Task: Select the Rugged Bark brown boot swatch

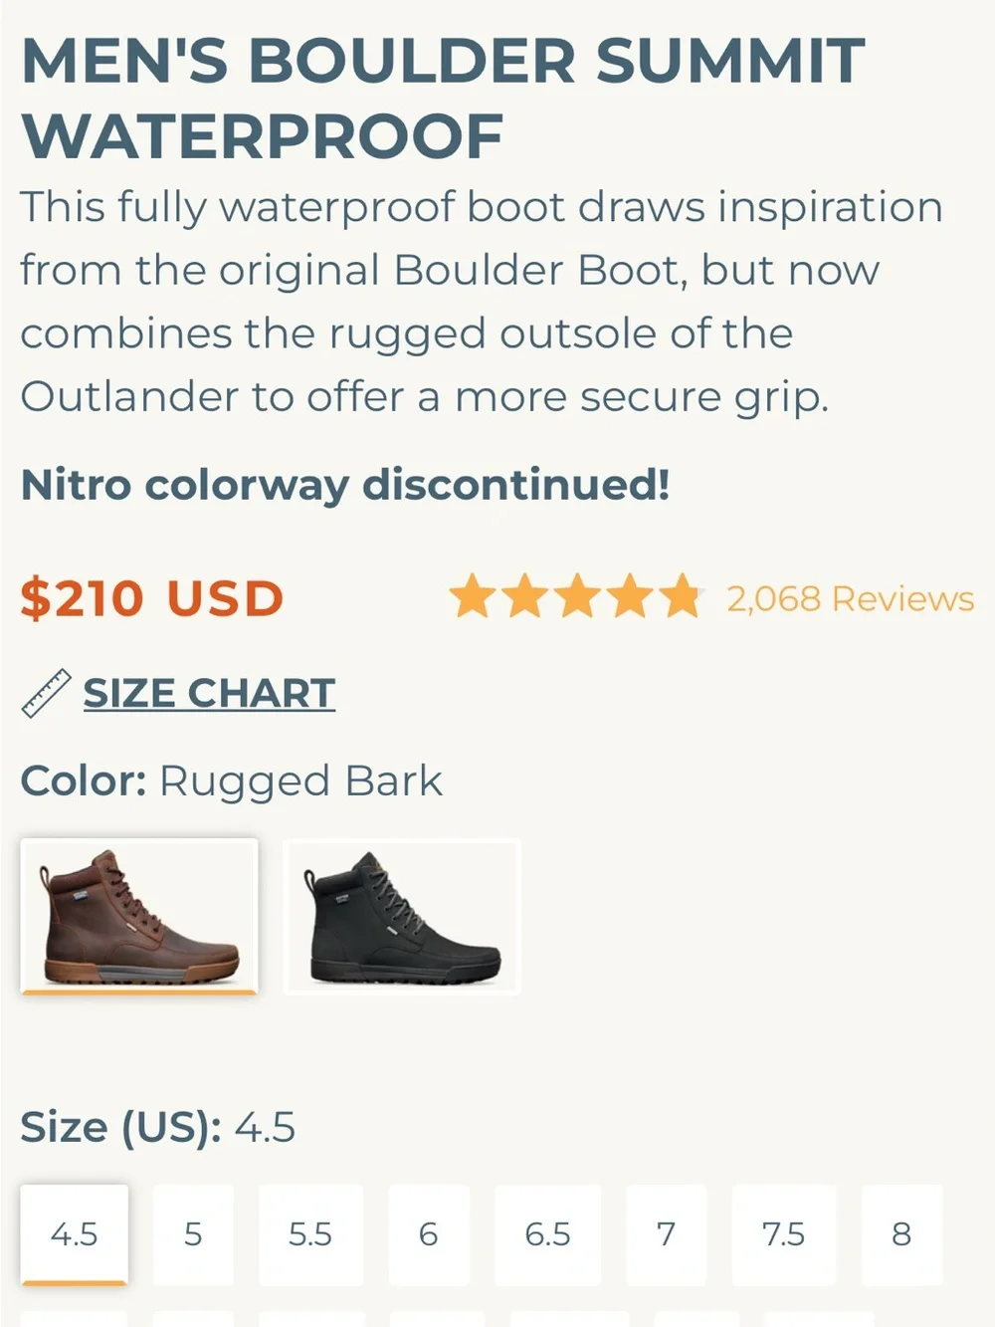Action: [139, 917]
